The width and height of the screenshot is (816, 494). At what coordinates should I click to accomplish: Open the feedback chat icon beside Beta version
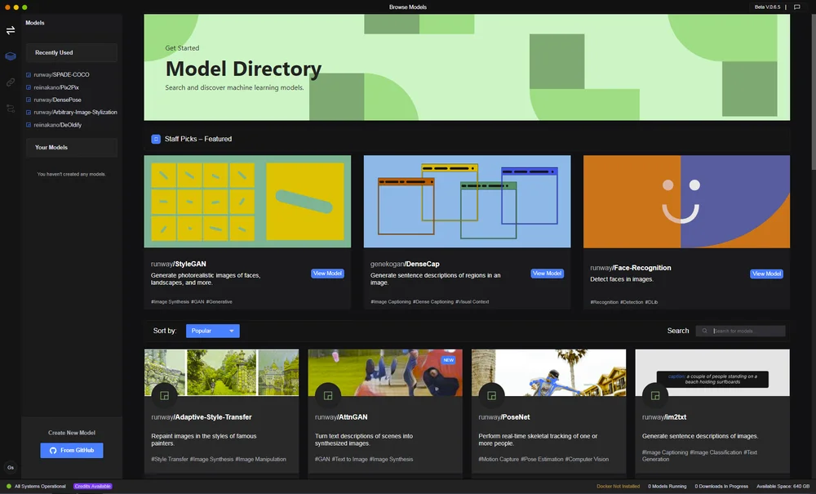tap(796, 7)
